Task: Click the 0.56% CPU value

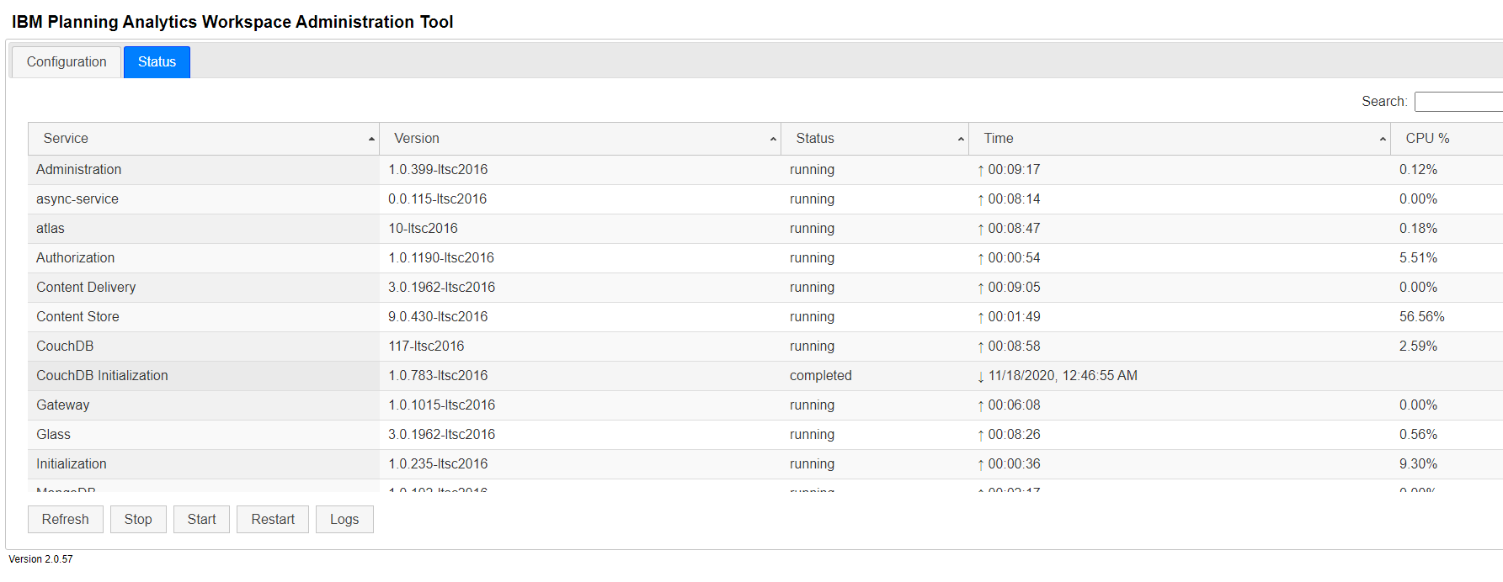Action: 1419,435
